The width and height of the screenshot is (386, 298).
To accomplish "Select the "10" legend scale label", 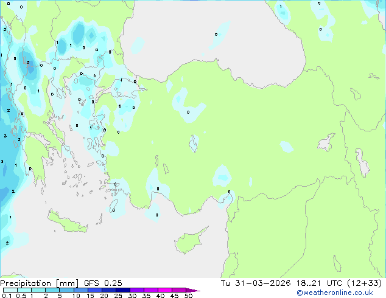I will click(x=76, y=296).
